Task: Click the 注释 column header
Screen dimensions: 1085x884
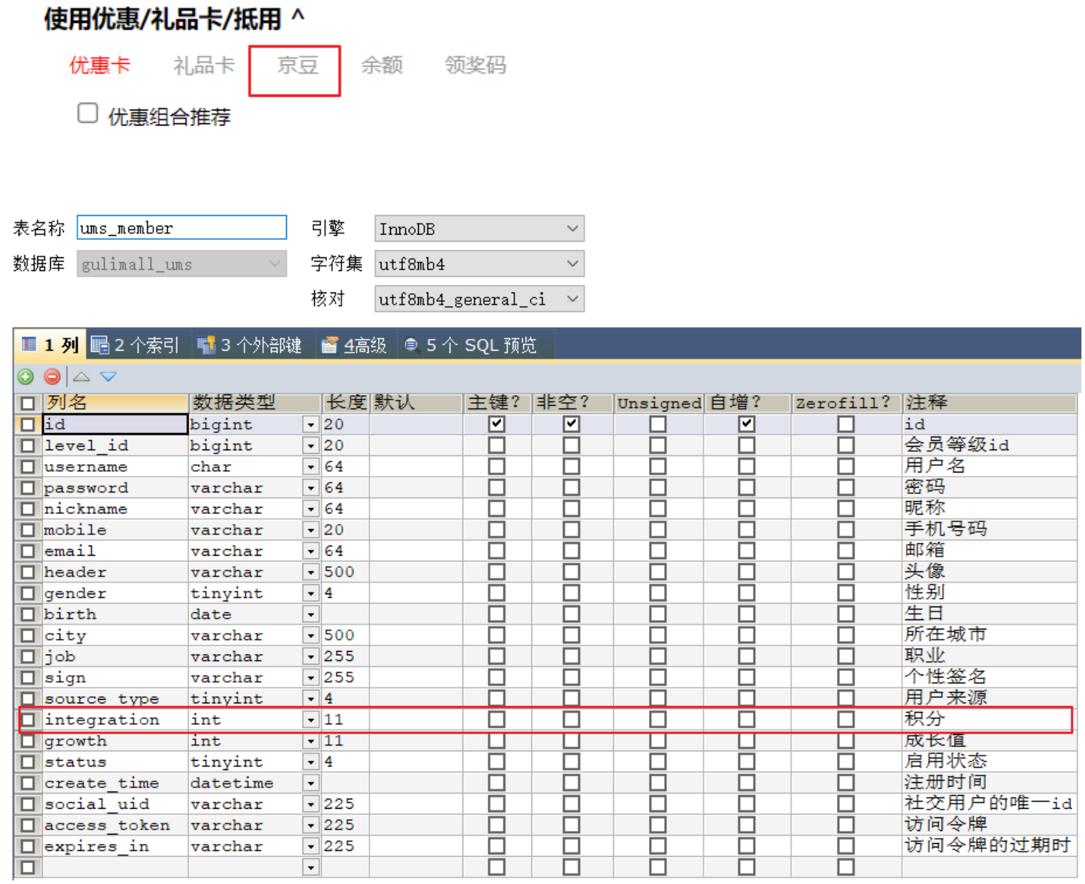Action: coord(990,403)
